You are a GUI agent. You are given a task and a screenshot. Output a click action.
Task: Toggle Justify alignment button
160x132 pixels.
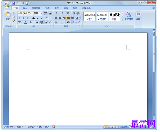[x=68, y=18]
